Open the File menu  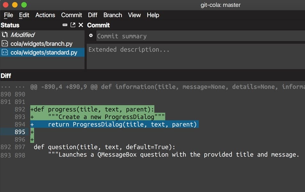[8, 15]
